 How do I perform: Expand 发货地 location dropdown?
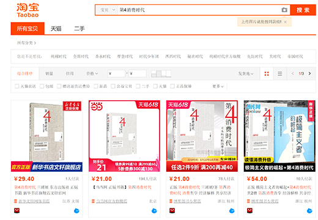(246, 73)
